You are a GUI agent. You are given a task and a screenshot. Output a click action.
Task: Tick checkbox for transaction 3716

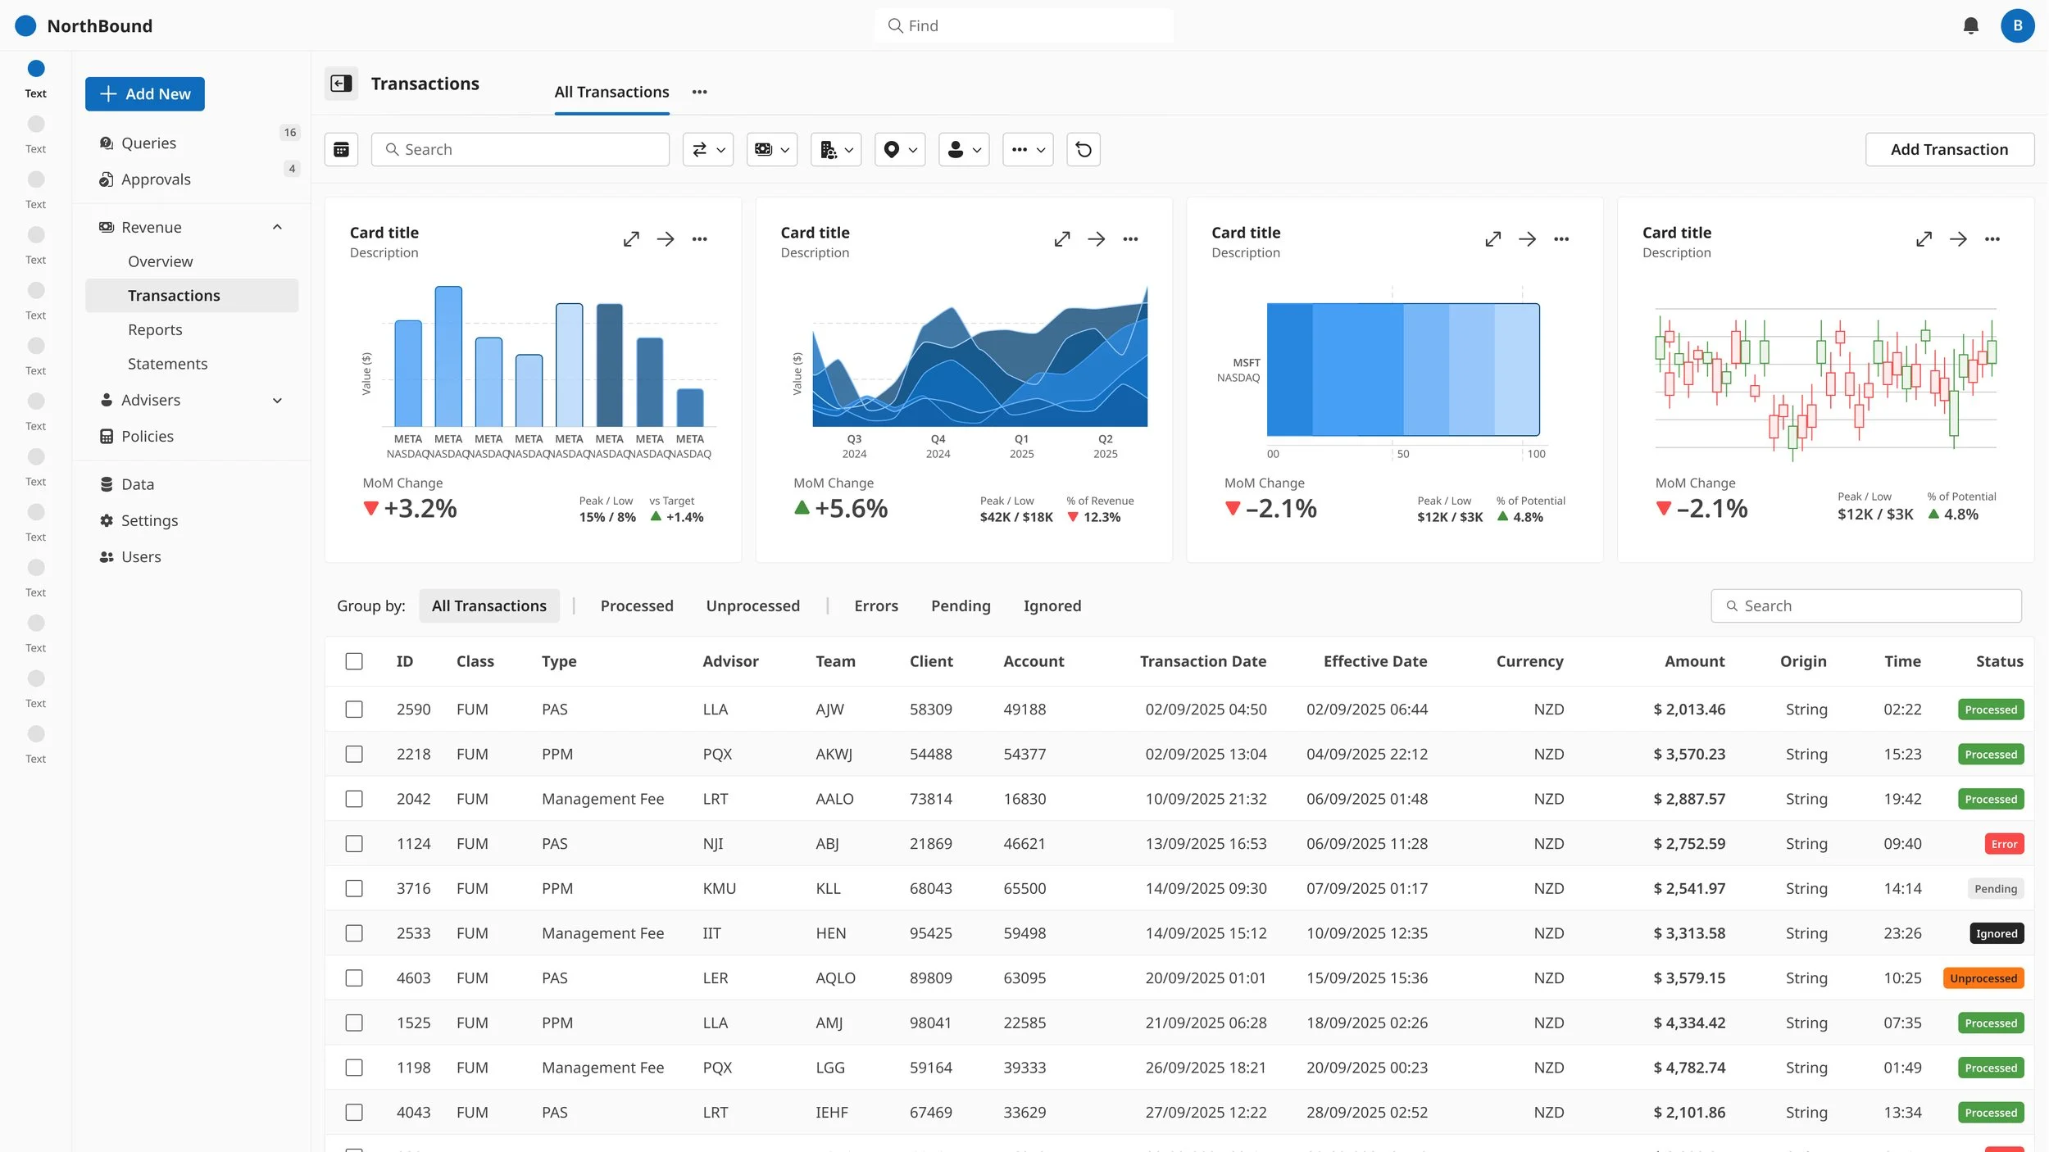354,888
